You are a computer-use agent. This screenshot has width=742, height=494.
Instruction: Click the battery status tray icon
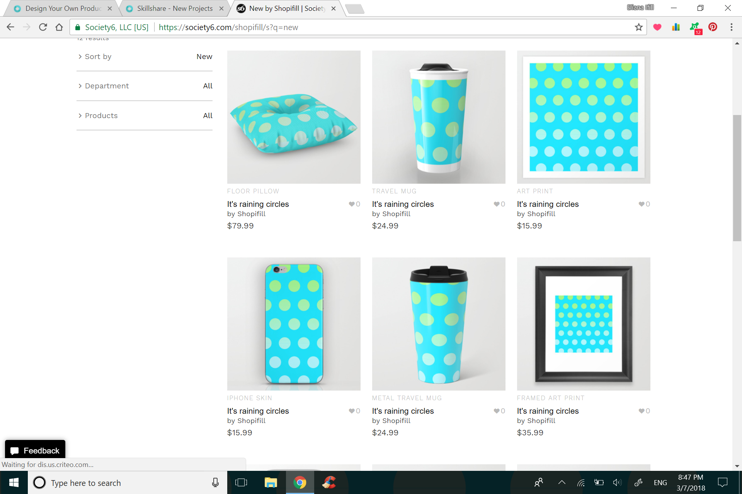[599, 482]
